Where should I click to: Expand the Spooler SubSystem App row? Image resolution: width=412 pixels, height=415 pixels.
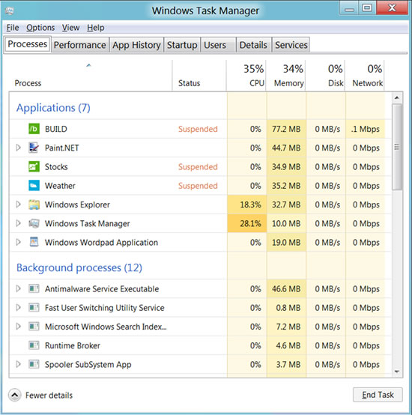[18, 364]
